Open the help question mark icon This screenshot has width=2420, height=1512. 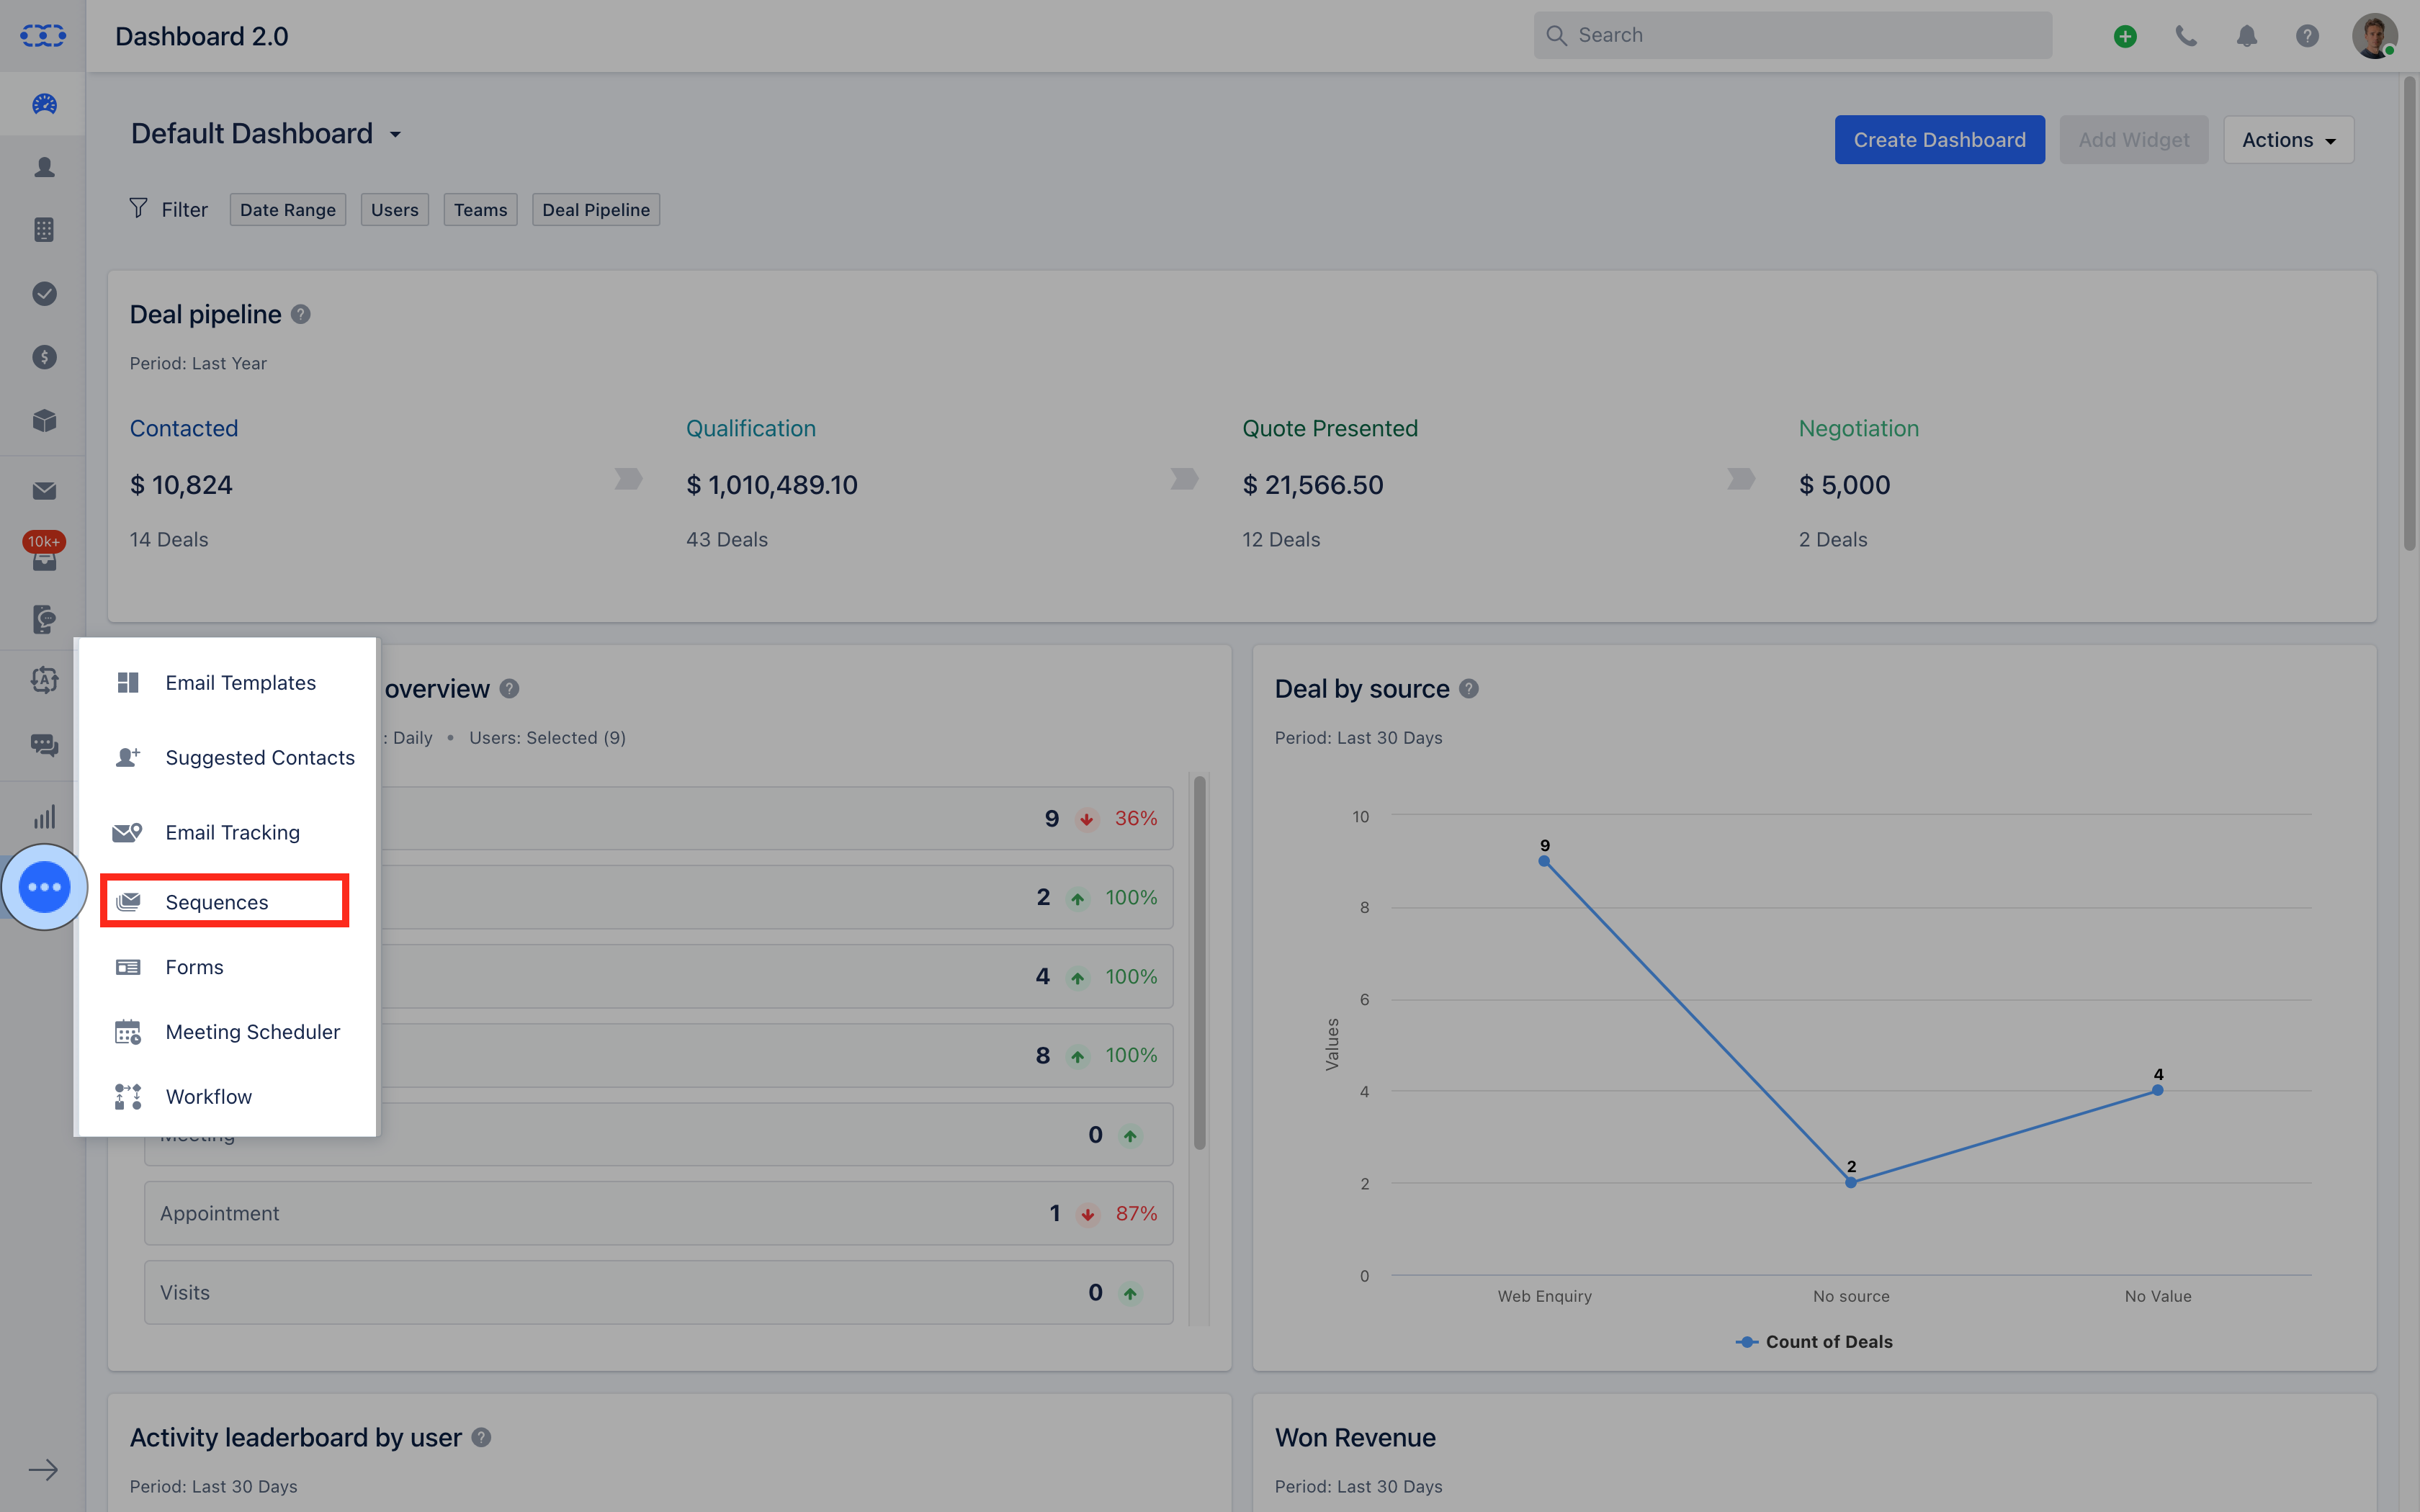(2307, 35)
